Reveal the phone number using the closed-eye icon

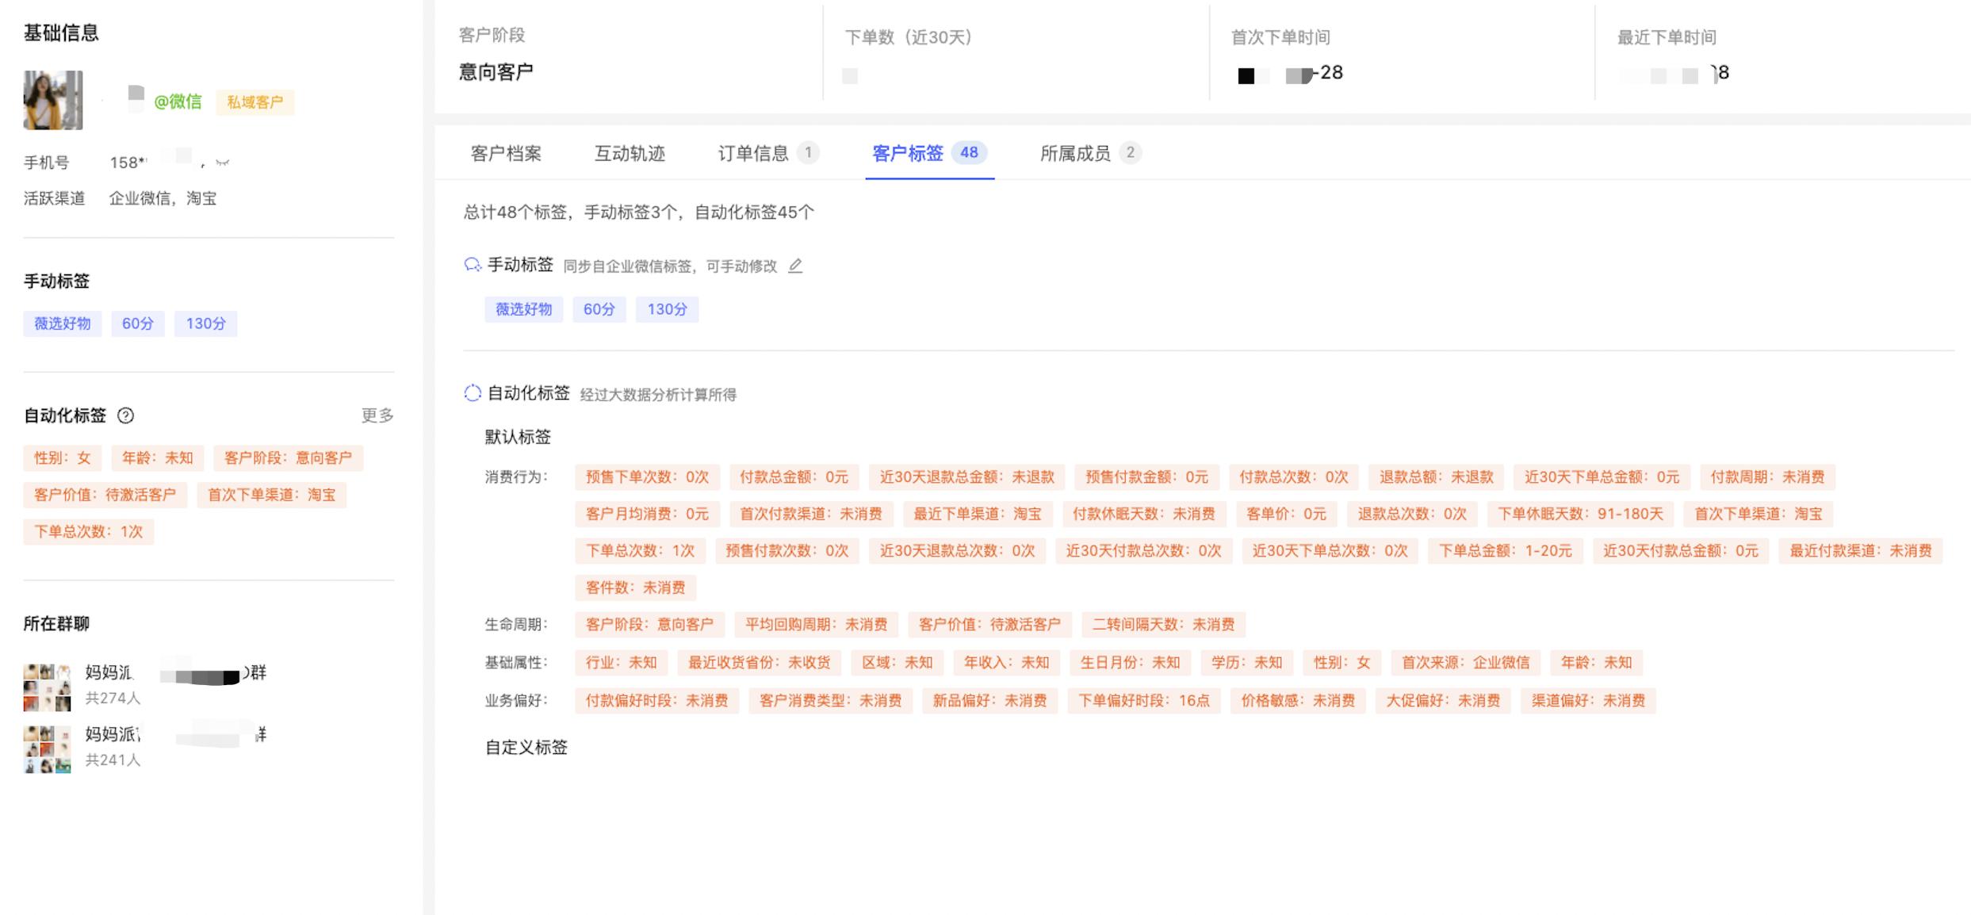222,162
